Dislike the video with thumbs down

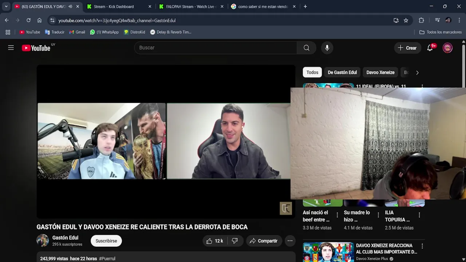pos(235,241)
